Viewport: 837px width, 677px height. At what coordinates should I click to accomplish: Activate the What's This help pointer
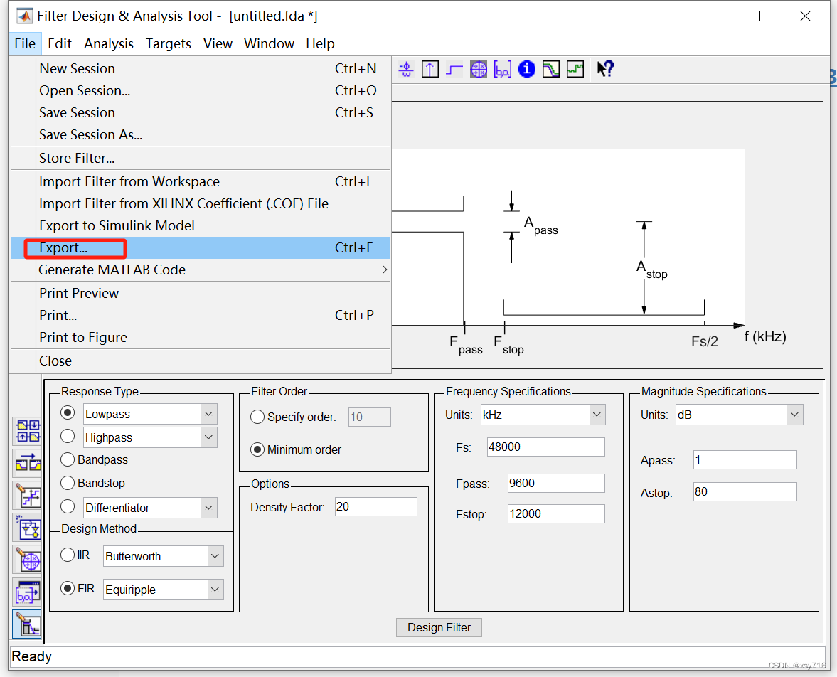coord(605,69)
